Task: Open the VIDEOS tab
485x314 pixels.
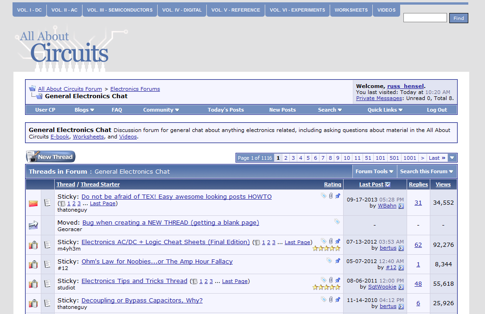Action: pos(386,10)
